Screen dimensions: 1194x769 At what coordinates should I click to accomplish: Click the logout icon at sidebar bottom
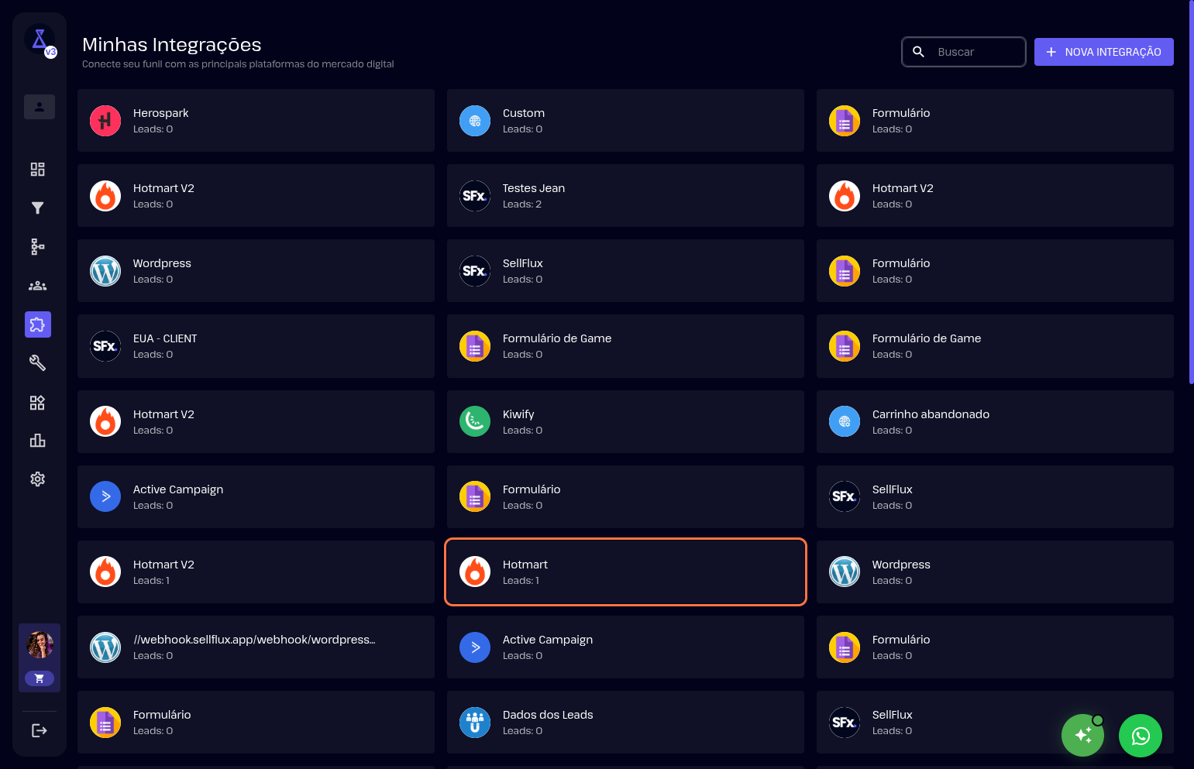coord(39,730)
